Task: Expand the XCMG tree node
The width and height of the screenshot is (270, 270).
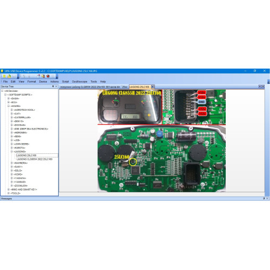Action: click(12, 174)
